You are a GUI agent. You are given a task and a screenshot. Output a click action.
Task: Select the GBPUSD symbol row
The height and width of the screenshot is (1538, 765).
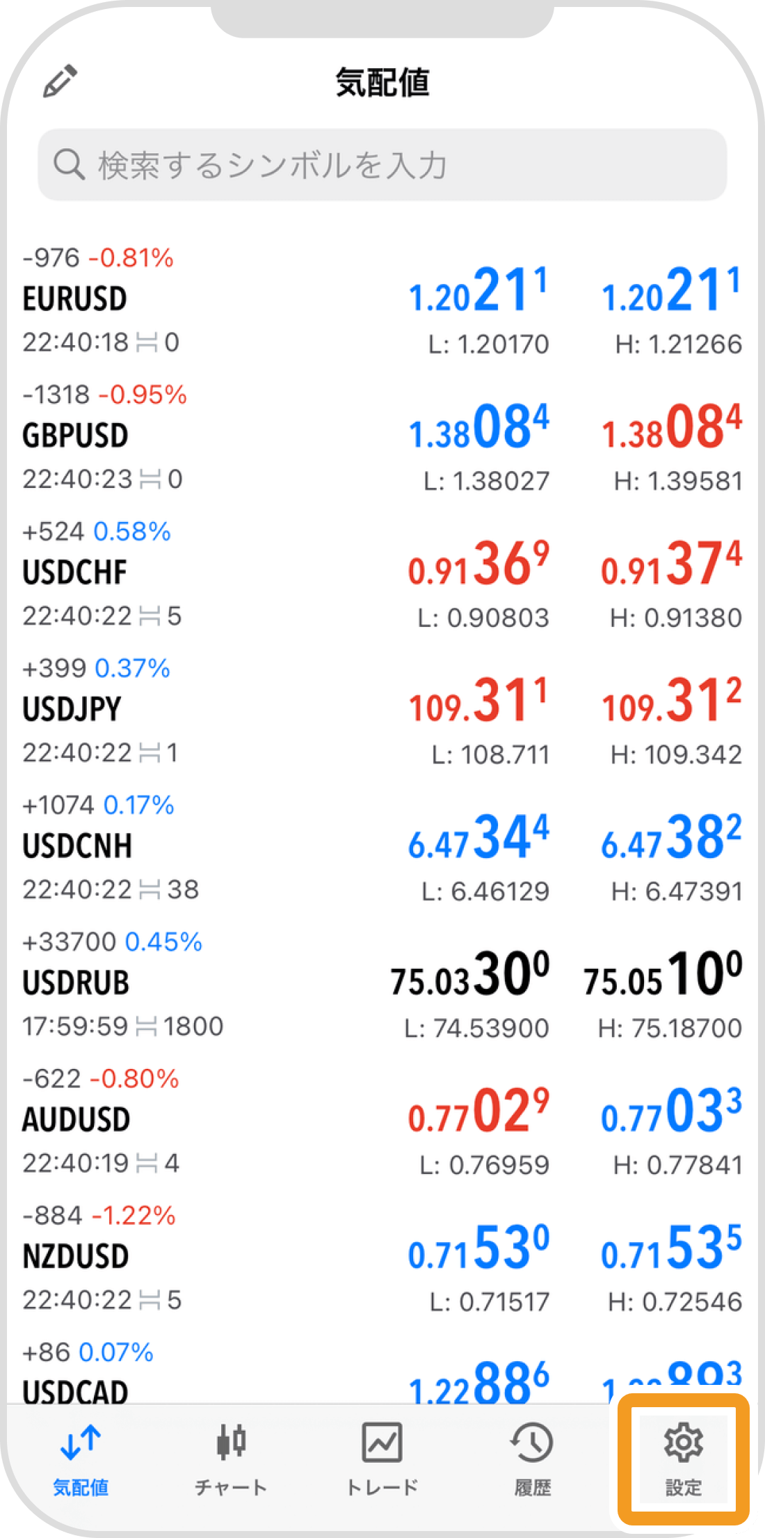[382, 437]
